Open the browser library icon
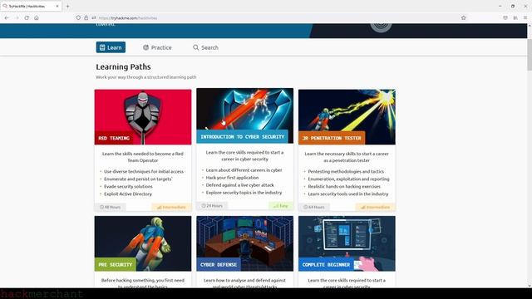532x299 pixels. tap(515, 17)
